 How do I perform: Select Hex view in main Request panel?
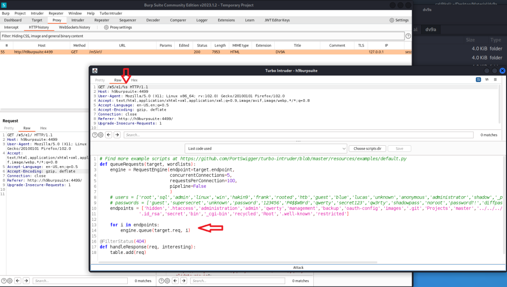[44, 128]
